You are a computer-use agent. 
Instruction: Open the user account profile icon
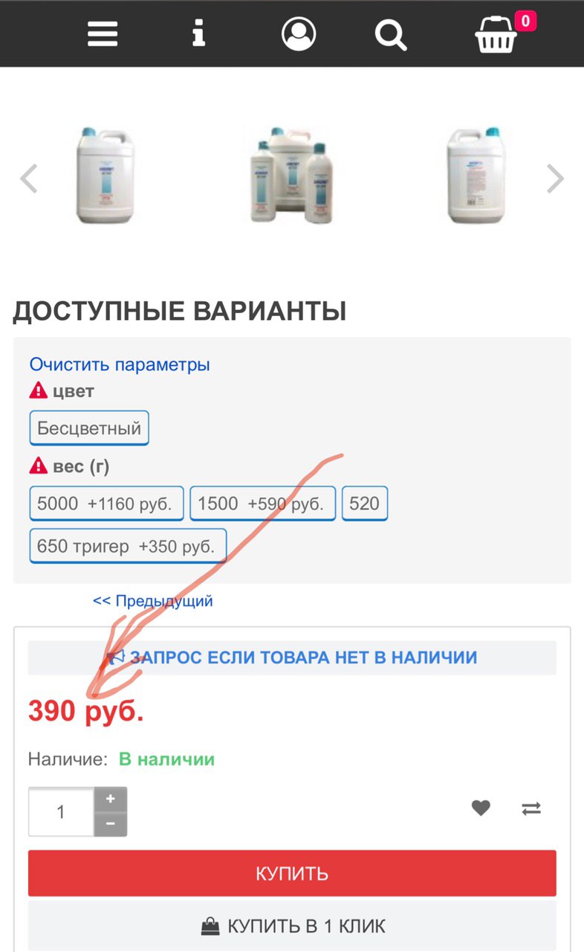(x=299, y=33)
